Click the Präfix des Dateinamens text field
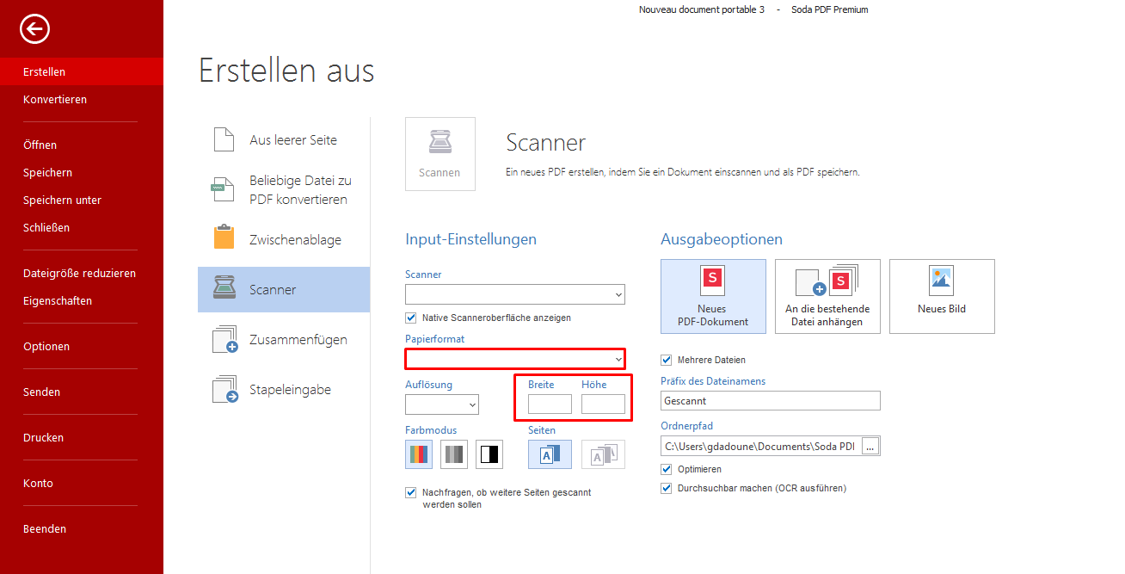 771,401
